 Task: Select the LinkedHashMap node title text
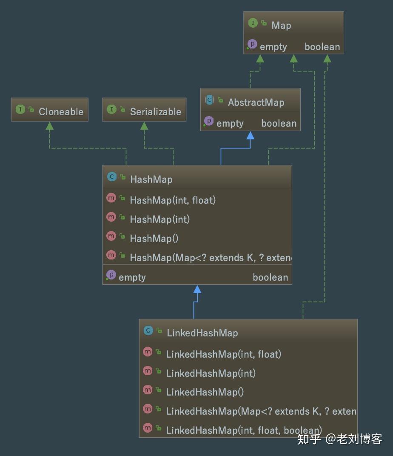[x=202, y=333]
